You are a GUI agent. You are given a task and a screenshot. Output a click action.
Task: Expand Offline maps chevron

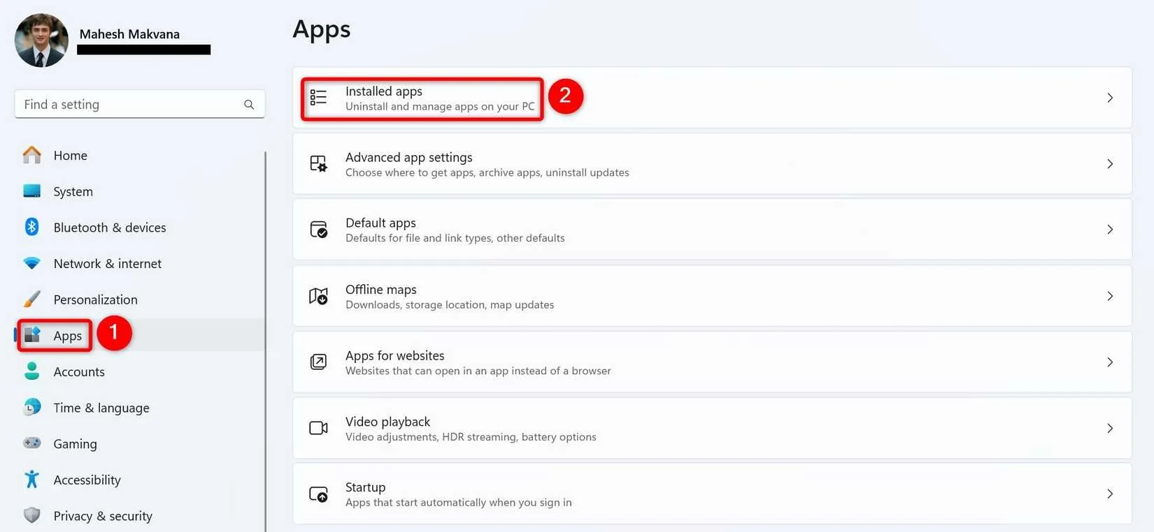[1110, 296]
